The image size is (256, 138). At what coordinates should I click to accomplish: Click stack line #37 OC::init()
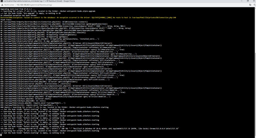click(23, 101)
